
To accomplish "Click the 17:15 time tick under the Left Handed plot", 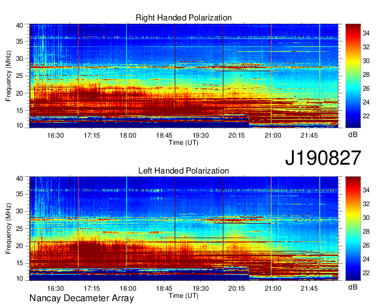I will point(92,288).
